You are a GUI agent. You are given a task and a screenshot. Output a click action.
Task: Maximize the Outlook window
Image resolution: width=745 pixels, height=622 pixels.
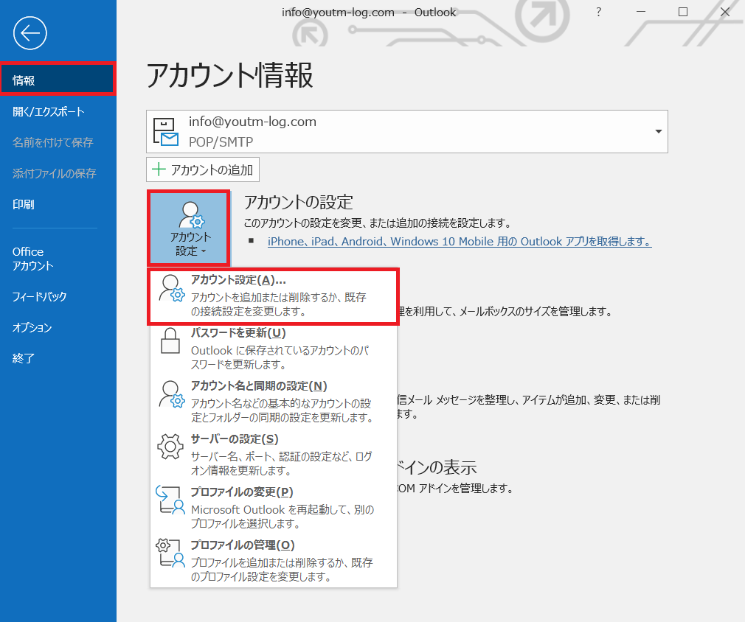(x=683, y=12)
